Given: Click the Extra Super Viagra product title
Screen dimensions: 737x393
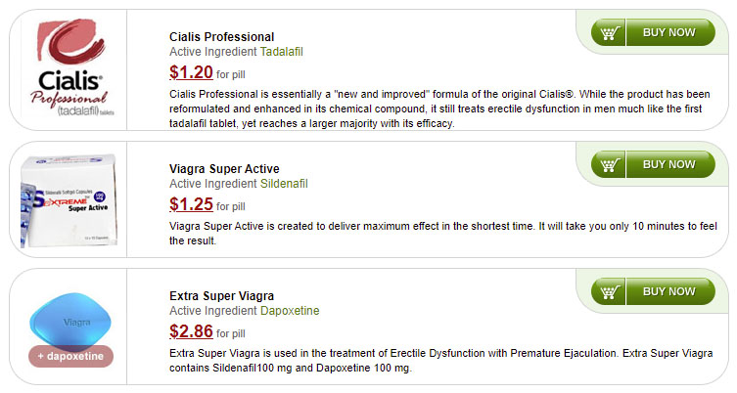Looking at the screenshot, I should click(x=221, y=296).
